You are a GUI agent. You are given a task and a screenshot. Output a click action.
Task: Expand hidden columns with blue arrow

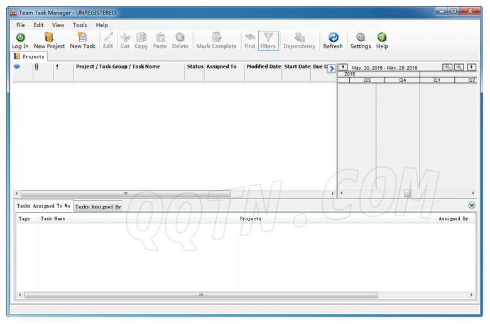pyautogui.click(x=332, y=69)
